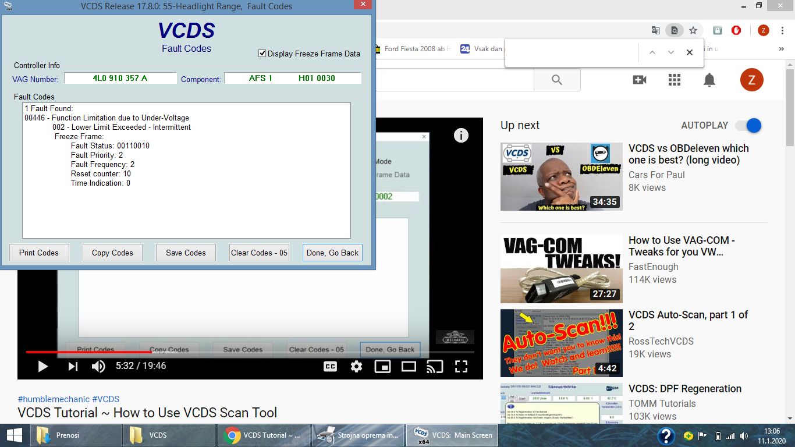795x447 pixels.
Task: Switch to theater mode
Action: click(x=409, y=366)
